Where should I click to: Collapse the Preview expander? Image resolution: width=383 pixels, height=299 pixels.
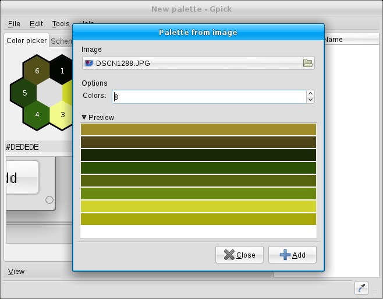point(84,117)
